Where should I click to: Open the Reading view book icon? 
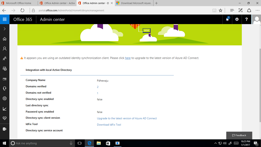pyautogui.click(x=214, y=10)
